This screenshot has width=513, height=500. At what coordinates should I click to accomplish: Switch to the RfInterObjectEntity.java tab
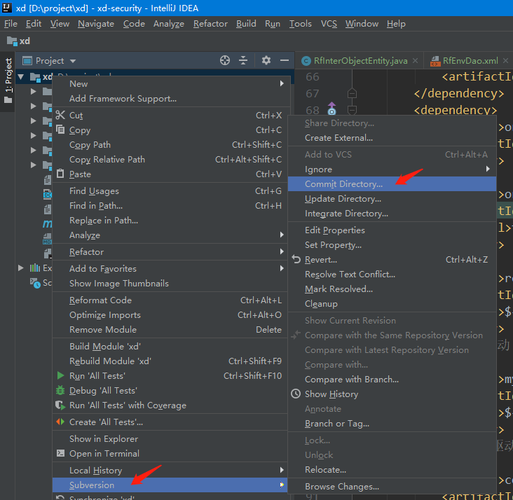pyautogui.click(x=360, y=61)
